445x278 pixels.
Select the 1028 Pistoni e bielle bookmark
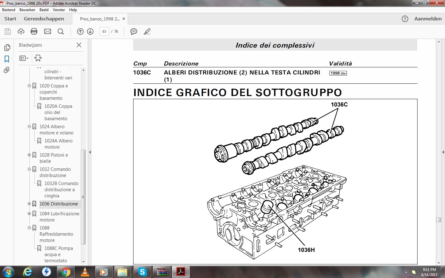pyautogui.click(x=54, y=158)
